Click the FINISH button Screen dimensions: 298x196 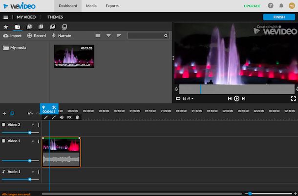[x=279, y=17]
